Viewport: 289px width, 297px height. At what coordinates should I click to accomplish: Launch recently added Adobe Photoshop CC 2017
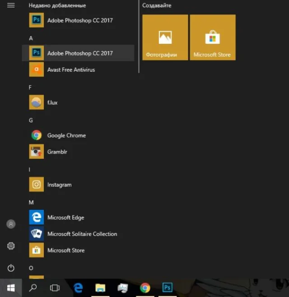[78, 20]
